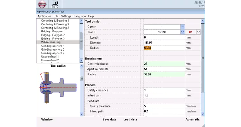The width and height of the screenshot is (241, 127).
Task: Click the up arrow of tool image scrollbar
Action: (x=81, y=66)
